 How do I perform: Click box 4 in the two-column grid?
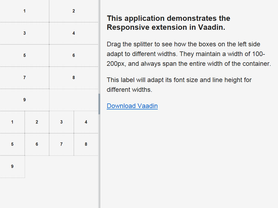(74, 33)
